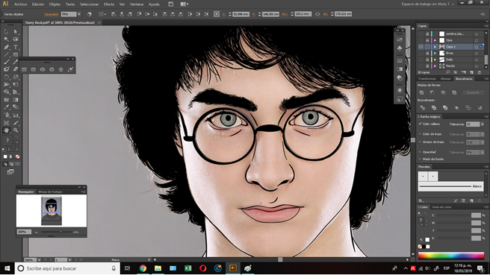Select the Eraser tool
The width and height of the screenshot is (490, 275).
15,69
